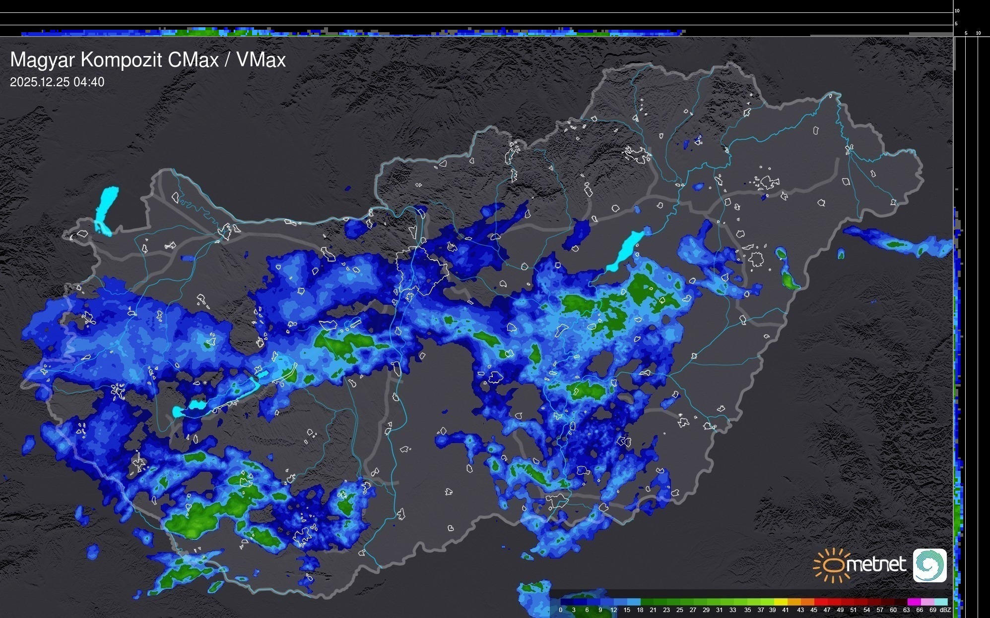Click the dBZ unit label in legend
The image size is (990, 618).
point(945,610)
